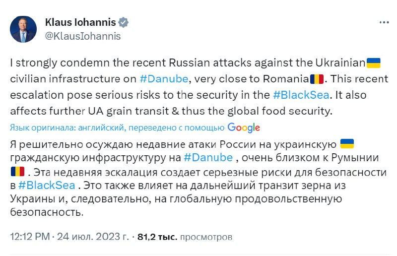This screenshot has width=397, height=256.
Task: Click the verified badge next to name
Action: (x=124, y=23)
